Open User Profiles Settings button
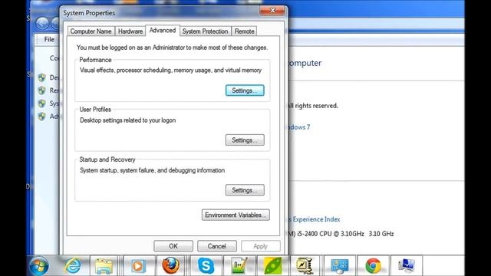The height and width of the screenshot is (276, 491). pos(245,140)
